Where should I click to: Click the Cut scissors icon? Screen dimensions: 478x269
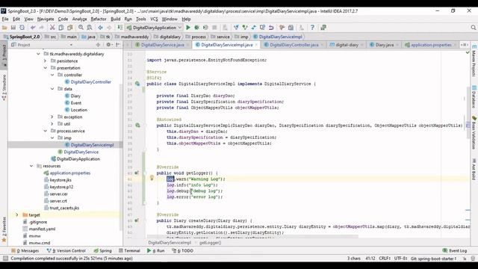52,28
